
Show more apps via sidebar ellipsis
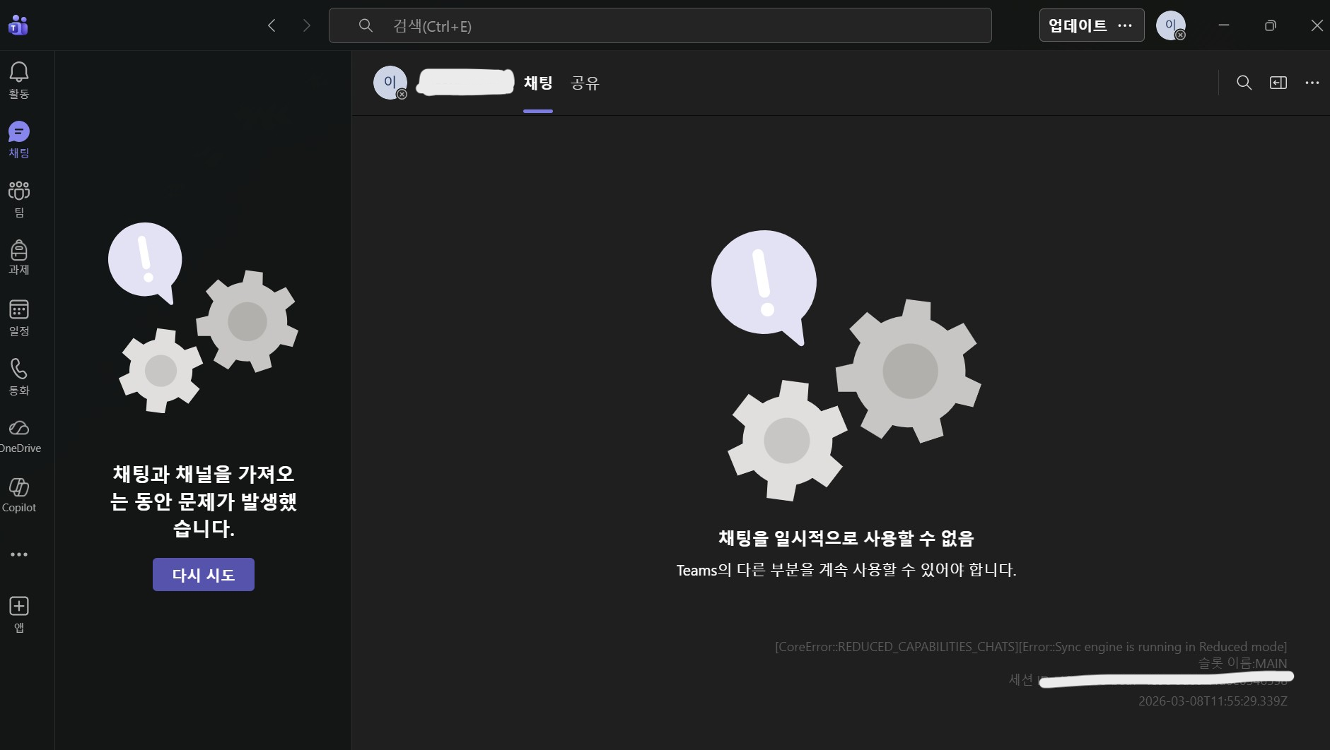point(19,554)
